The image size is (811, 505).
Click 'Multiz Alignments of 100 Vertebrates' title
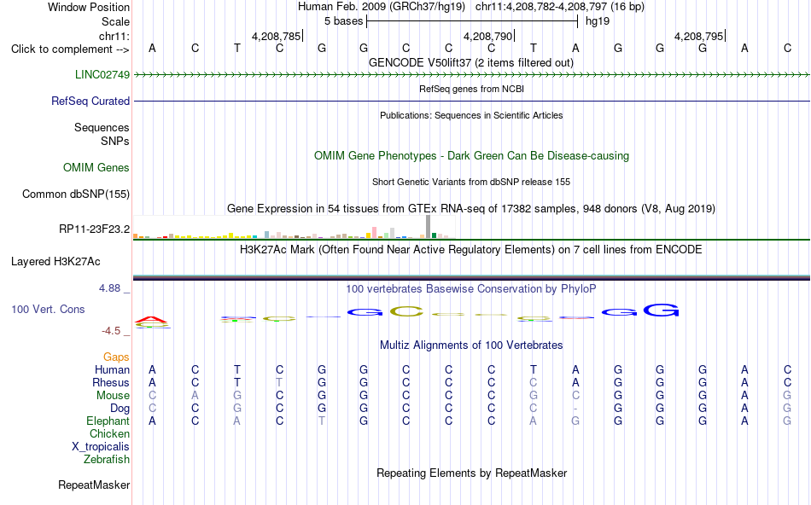471,345
